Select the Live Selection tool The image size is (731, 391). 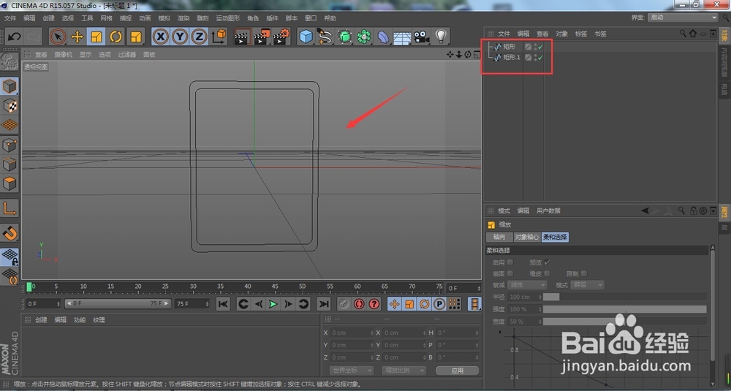(57, 37)
